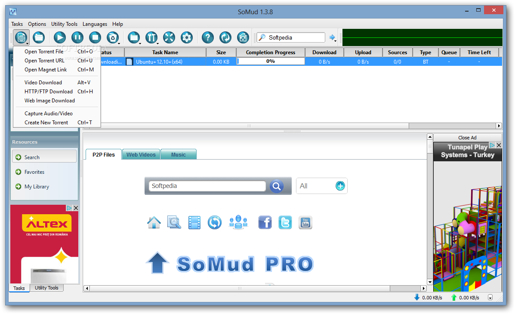Click the blue circular refresh icon in panel

tap(214, 222)
